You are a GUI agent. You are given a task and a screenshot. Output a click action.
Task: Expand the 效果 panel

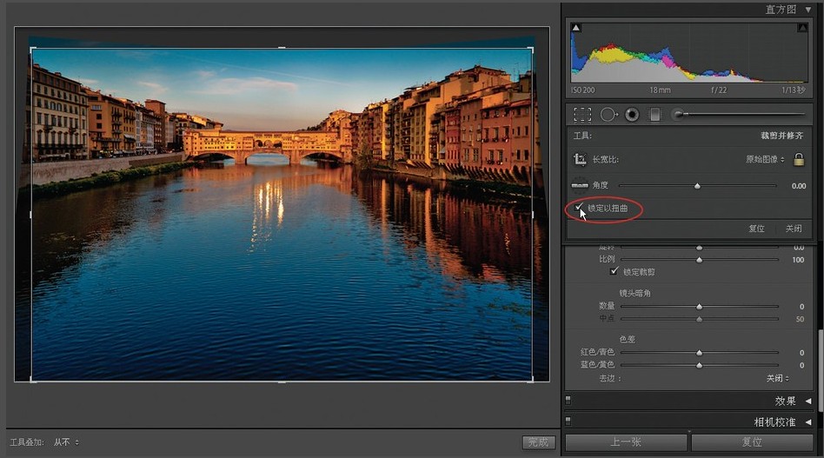click(808, 401)
